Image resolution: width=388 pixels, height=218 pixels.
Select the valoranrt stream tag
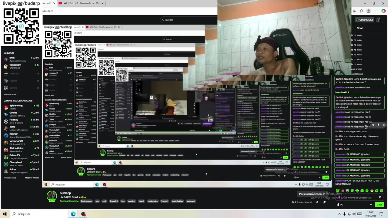[191, 201]
